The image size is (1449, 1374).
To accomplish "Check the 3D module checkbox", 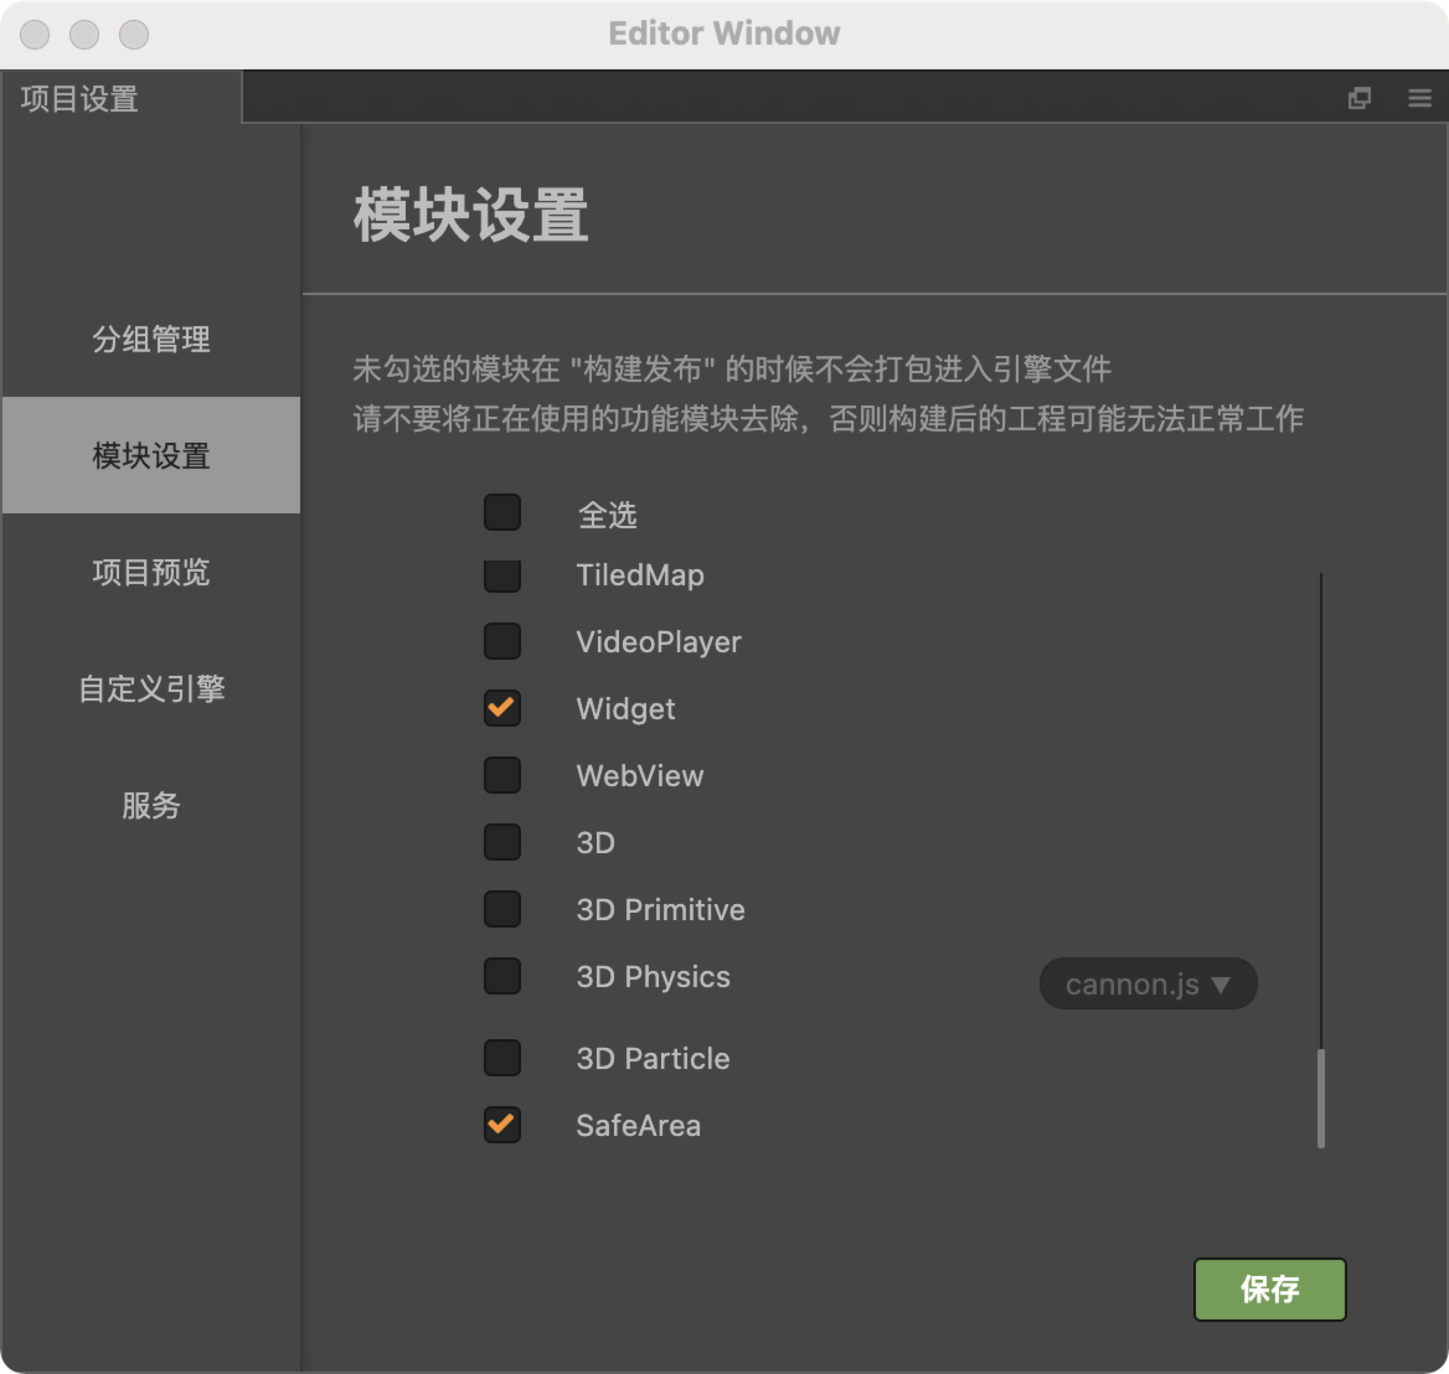I will pos(502,841).
